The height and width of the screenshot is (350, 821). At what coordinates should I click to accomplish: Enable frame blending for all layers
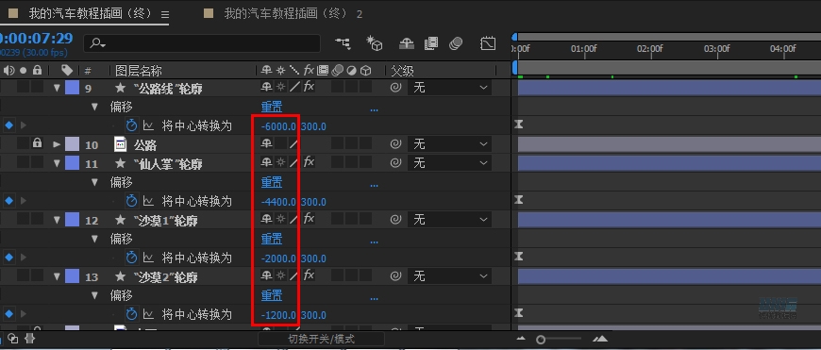(431, 43)
